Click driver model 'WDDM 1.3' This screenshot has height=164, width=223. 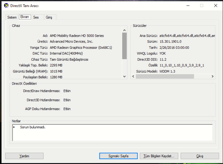[x=167, y=71]
